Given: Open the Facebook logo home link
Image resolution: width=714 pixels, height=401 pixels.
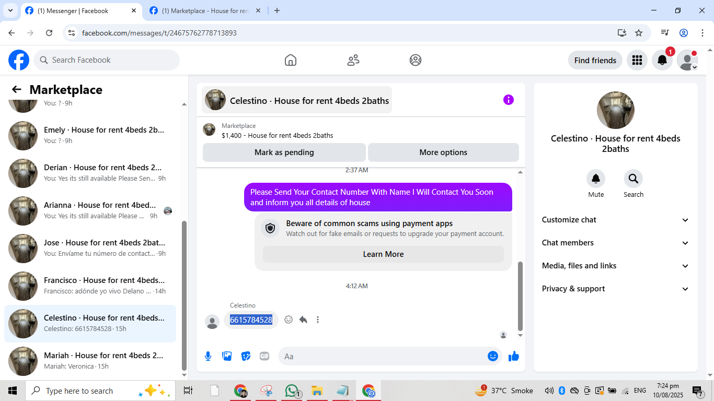Looking at the screenshot, I should (x=19, y=60).
